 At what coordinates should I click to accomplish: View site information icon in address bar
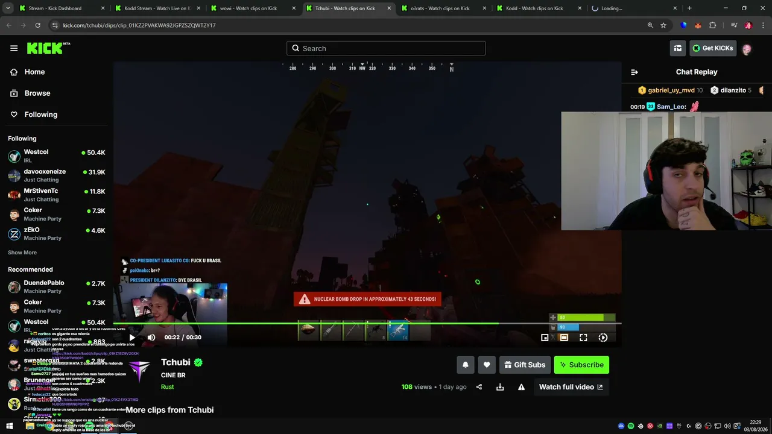pos(55,25)
